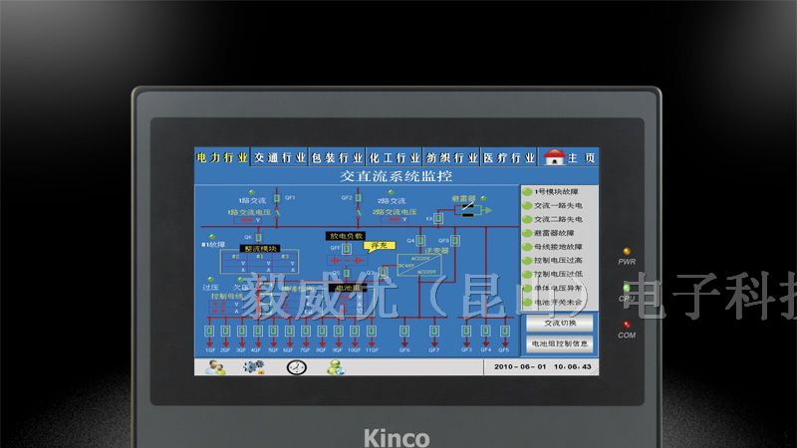Open the two-person users icon in bottom bar

click(x=215, y=366)
